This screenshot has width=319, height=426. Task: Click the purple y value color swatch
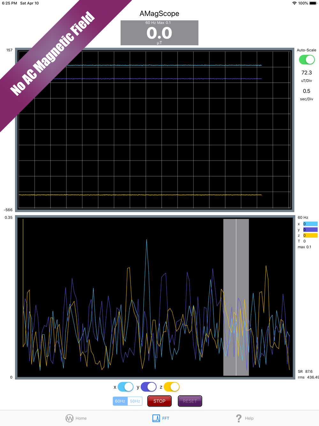pos(310,230)
